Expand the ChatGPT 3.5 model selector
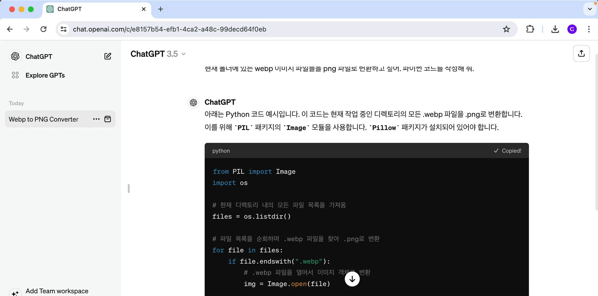 158,54
